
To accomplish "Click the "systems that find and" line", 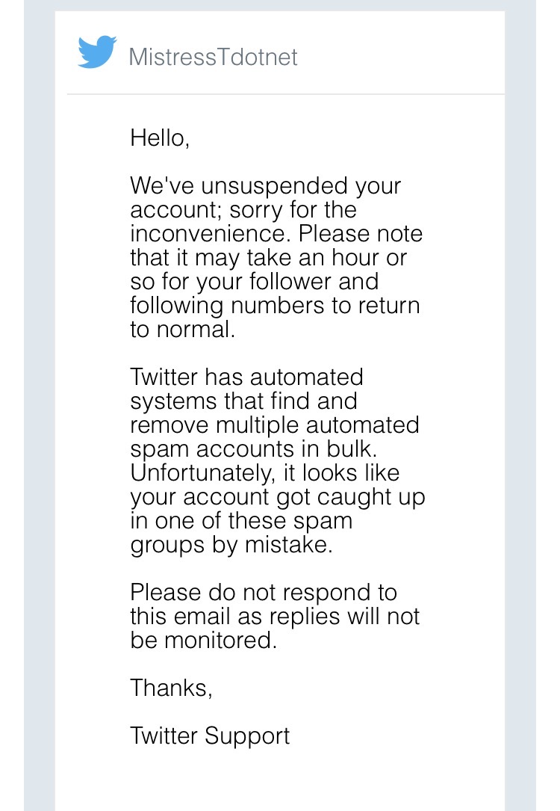I will 243,401.
